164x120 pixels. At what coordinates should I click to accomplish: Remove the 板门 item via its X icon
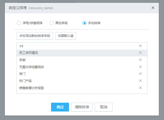pyautogui.click(x=140, y=74)
